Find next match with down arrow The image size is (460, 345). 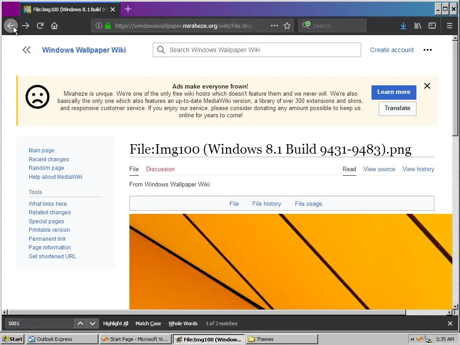[93, 323]
